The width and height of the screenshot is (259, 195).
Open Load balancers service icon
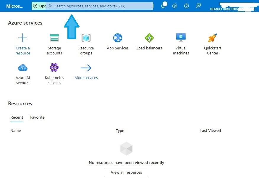click(149, 38)
